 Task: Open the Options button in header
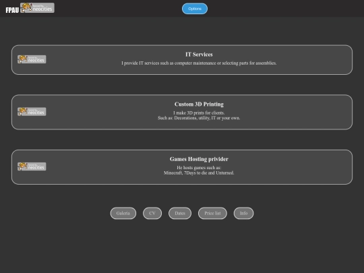click(195, 9)
